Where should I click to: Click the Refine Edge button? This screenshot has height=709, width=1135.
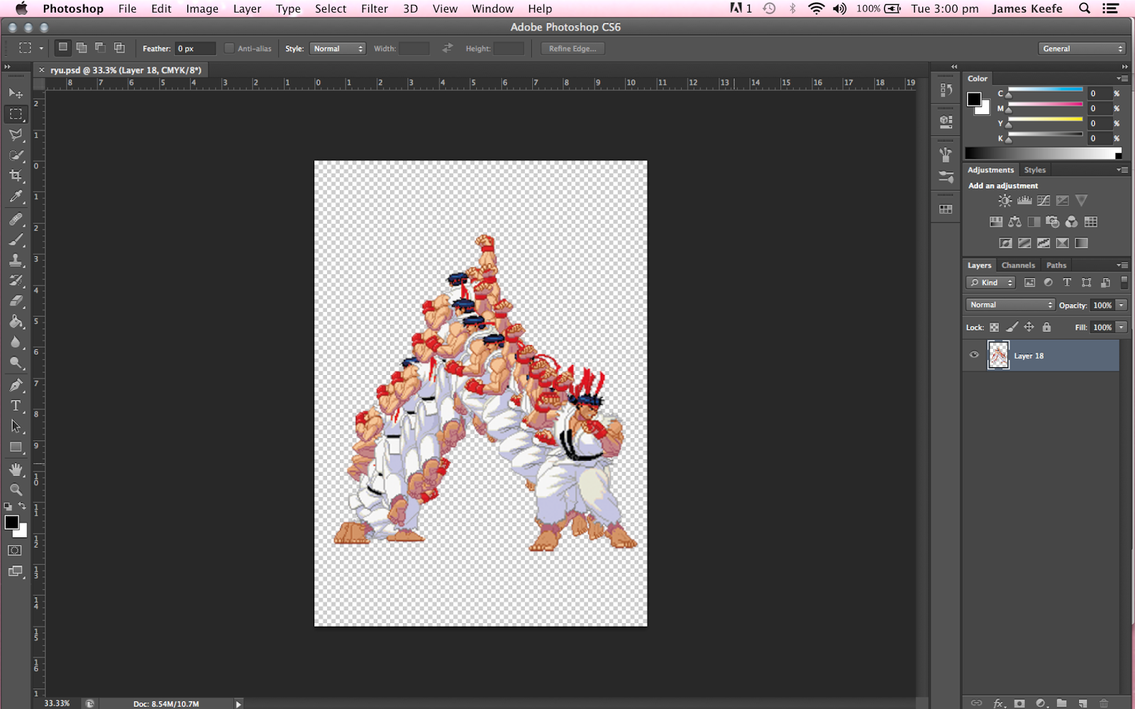[x=572, y=48]
